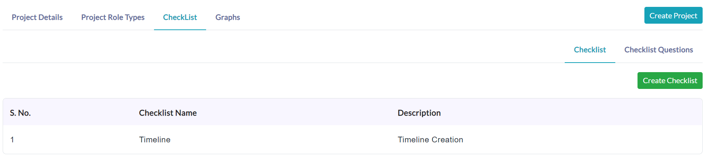Screen dimensions: 708x158
Task: Select the CheckList top tab
Action: point(180,17)
